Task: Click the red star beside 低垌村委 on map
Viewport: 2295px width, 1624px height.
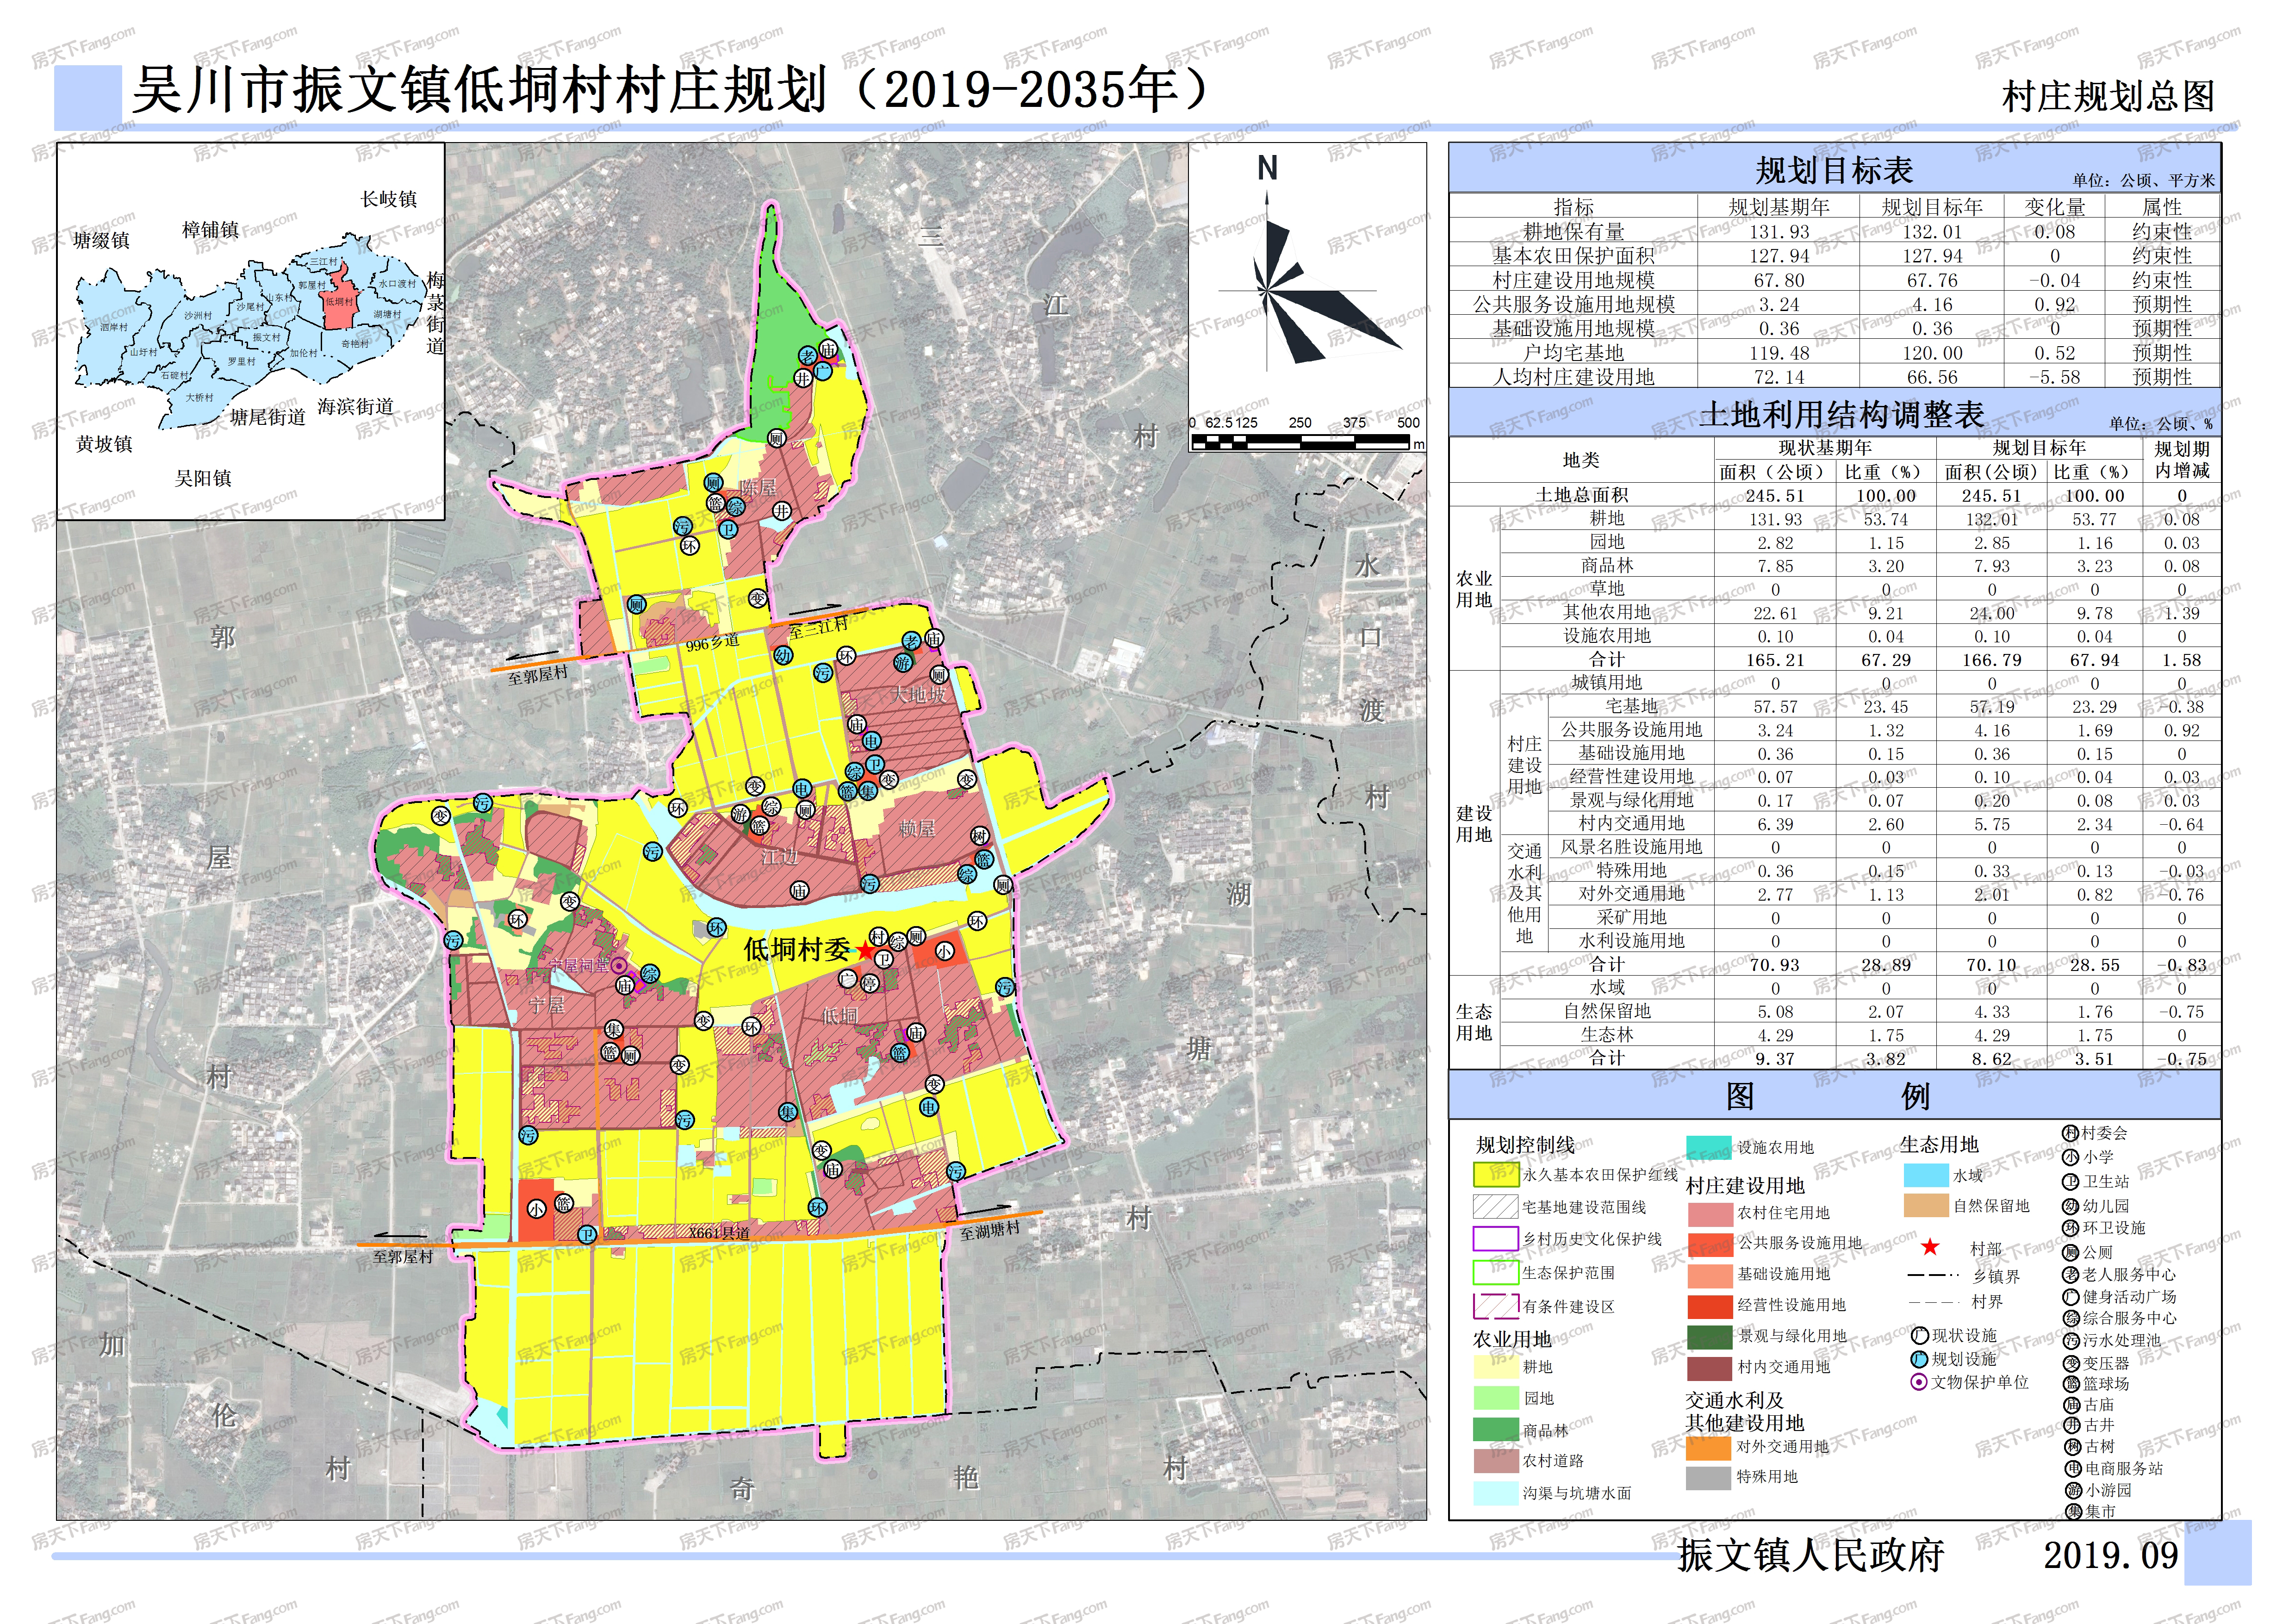Action: pyautogui.click(x=866, y=951)
